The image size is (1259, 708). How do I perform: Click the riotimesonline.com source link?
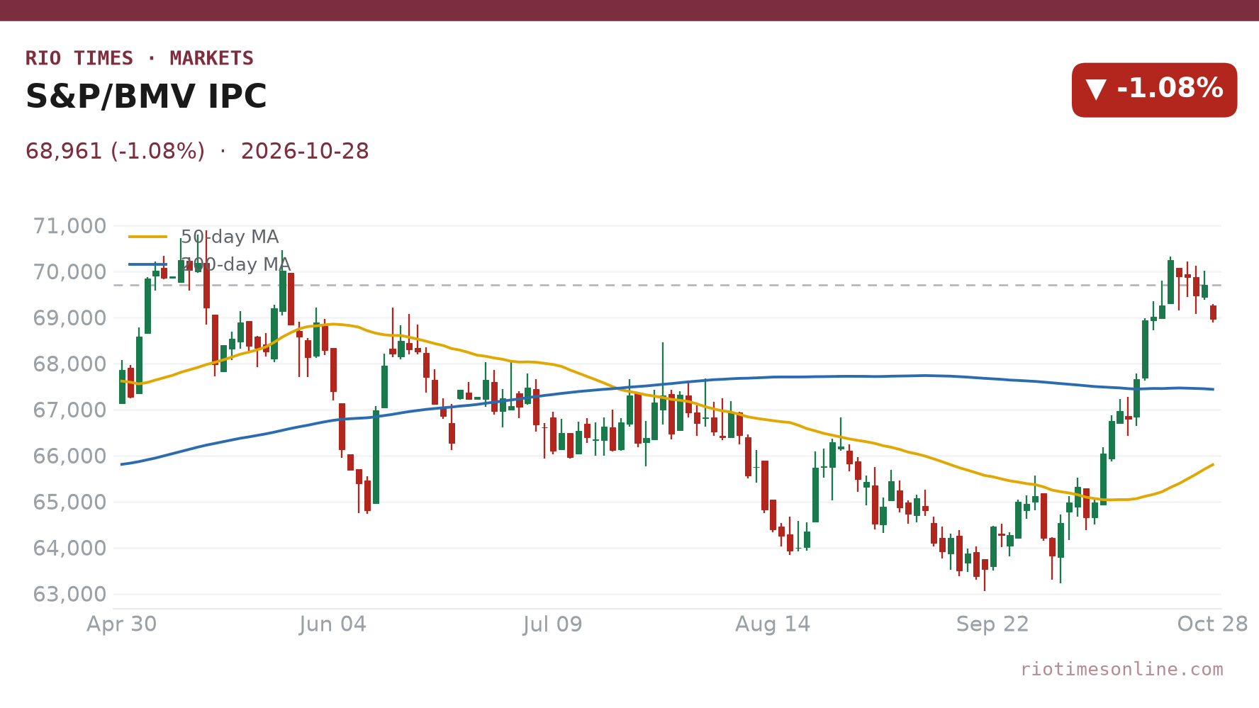pos(1121,670)
